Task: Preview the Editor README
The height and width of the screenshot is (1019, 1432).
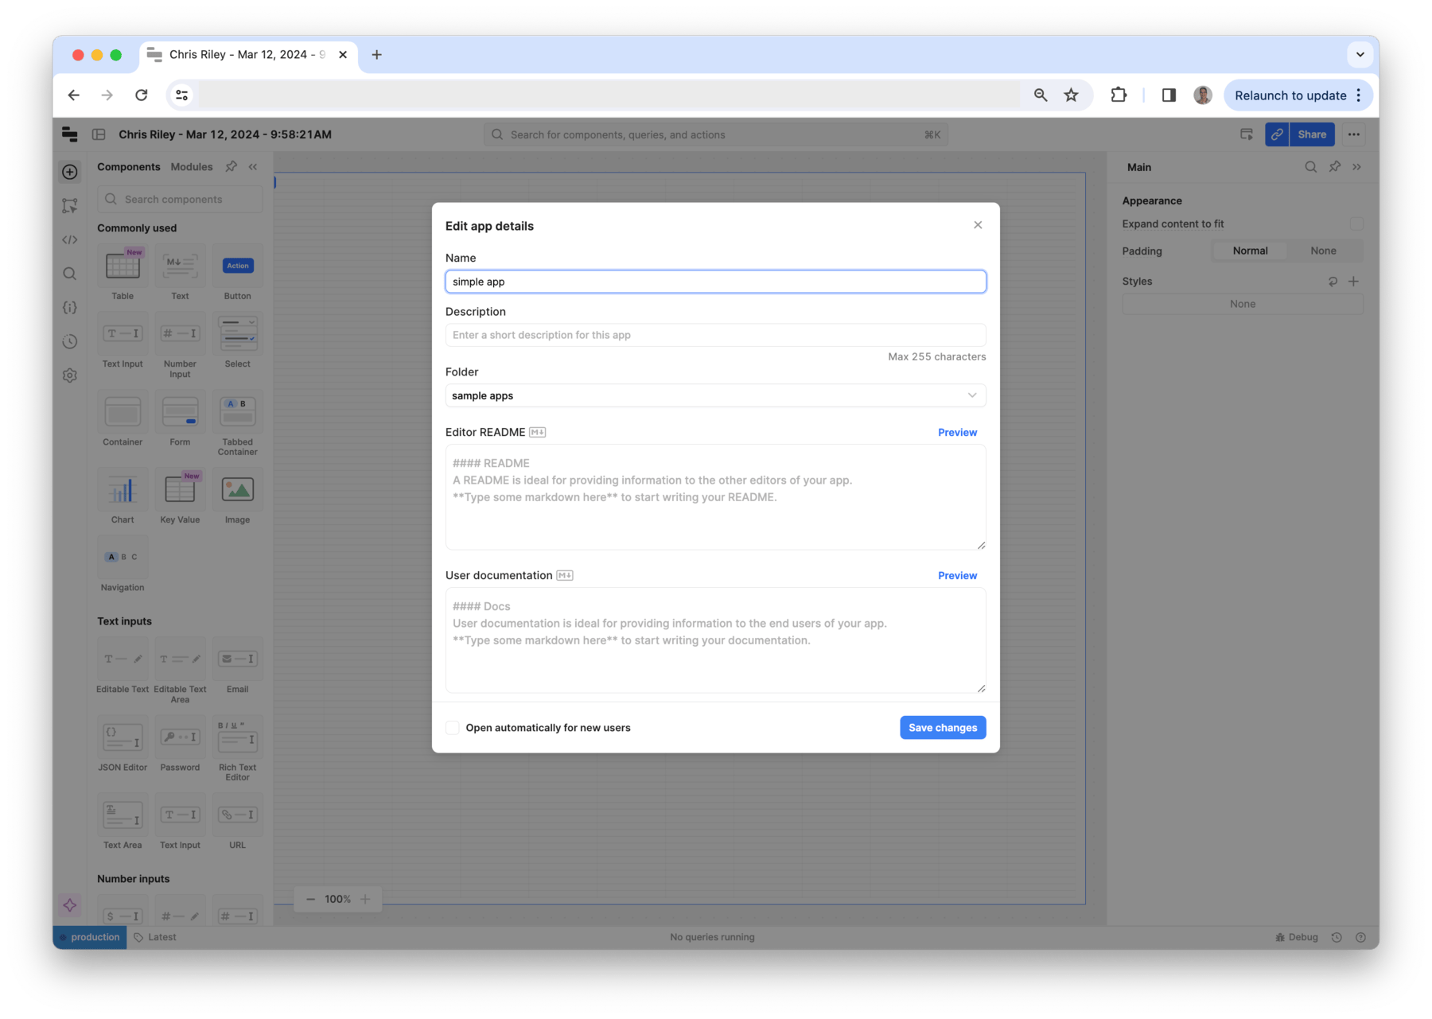Action: coord(957,433)
